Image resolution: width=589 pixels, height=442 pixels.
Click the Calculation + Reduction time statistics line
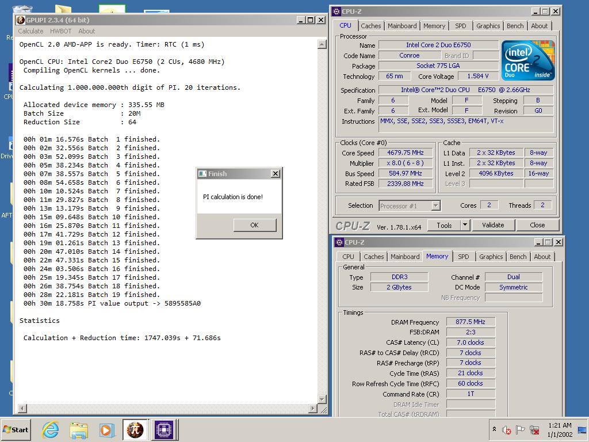pyautogui.click(x=122, y=338)
